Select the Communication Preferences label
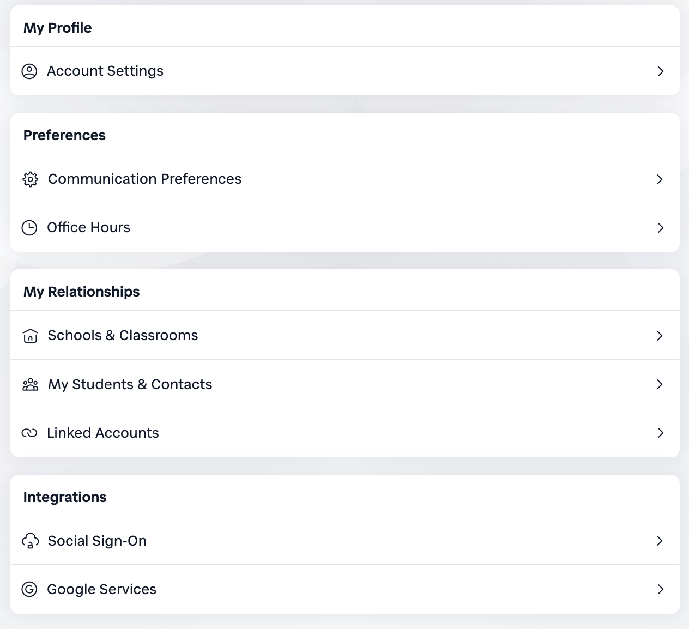The image size is (689, 629). tap(144, 179)
